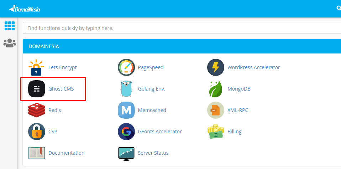341x169 pixels.
Task: Open the XML-RPC link
Action: pyautogui.click(x=238, y=110)
